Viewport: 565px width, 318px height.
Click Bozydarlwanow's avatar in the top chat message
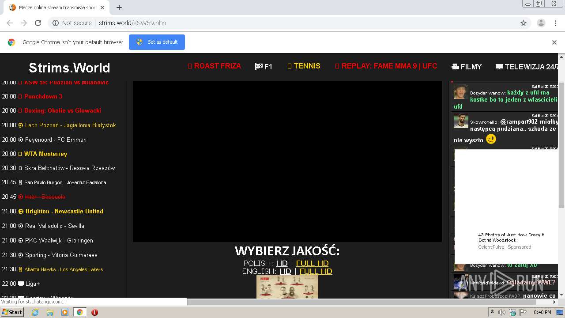461,92
